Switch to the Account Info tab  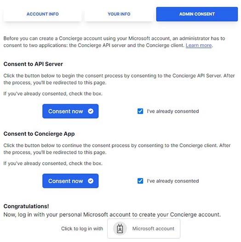43,14
